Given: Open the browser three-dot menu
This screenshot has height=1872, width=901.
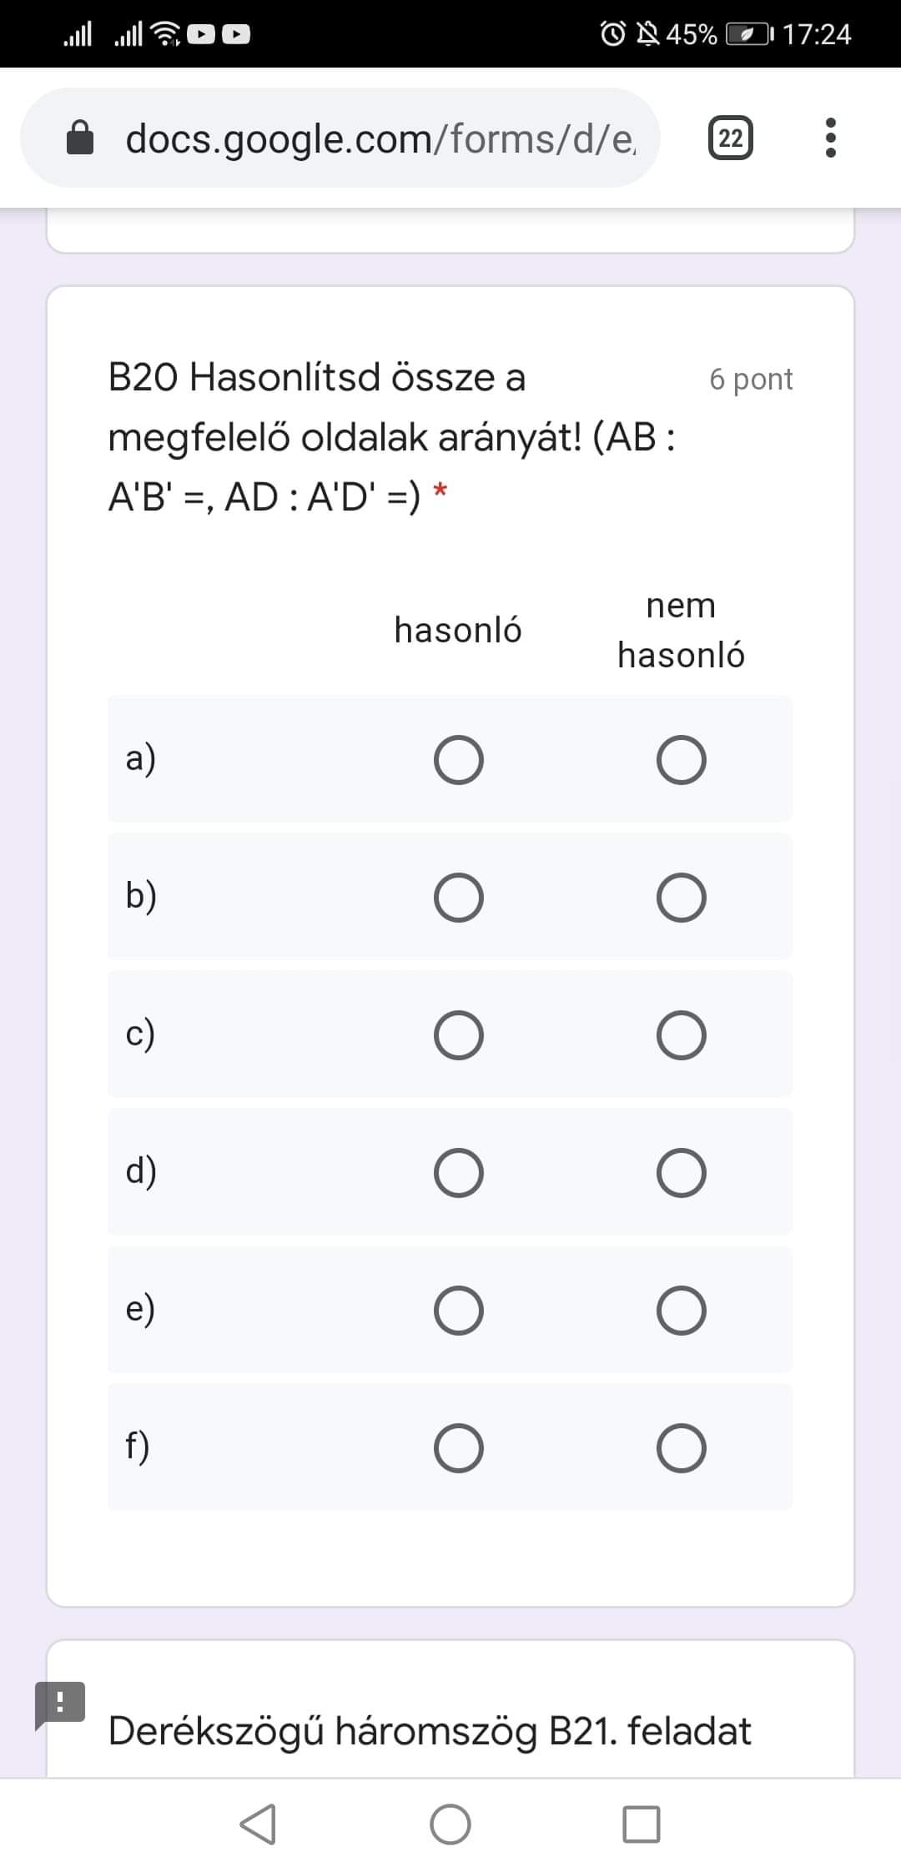Looking at the screenshot, I should coord(830,138).
